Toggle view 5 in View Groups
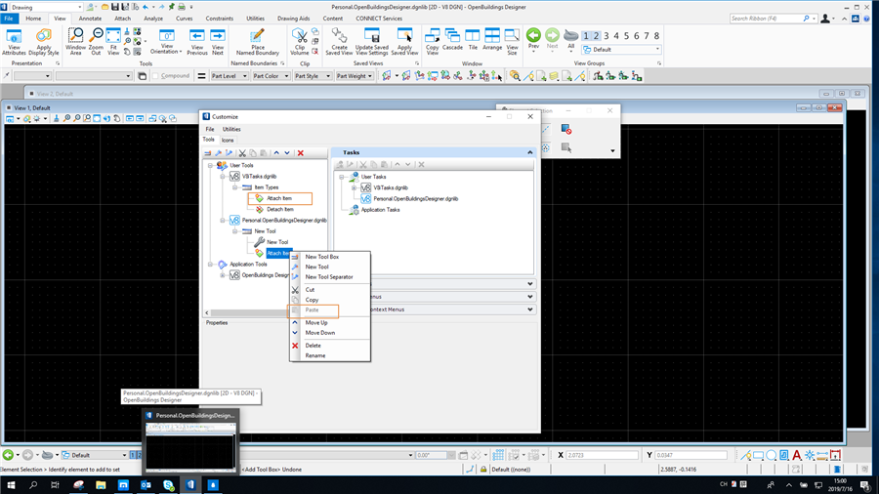The height and width of the screenshot is (494, 879). pos(626,36)
